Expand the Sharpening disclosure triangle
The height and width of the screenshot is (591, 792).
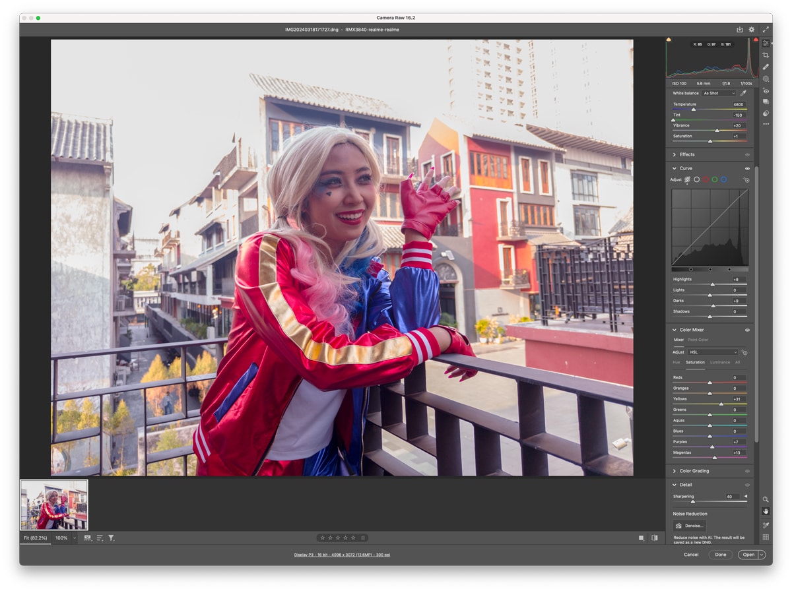[x=746, y=496]
